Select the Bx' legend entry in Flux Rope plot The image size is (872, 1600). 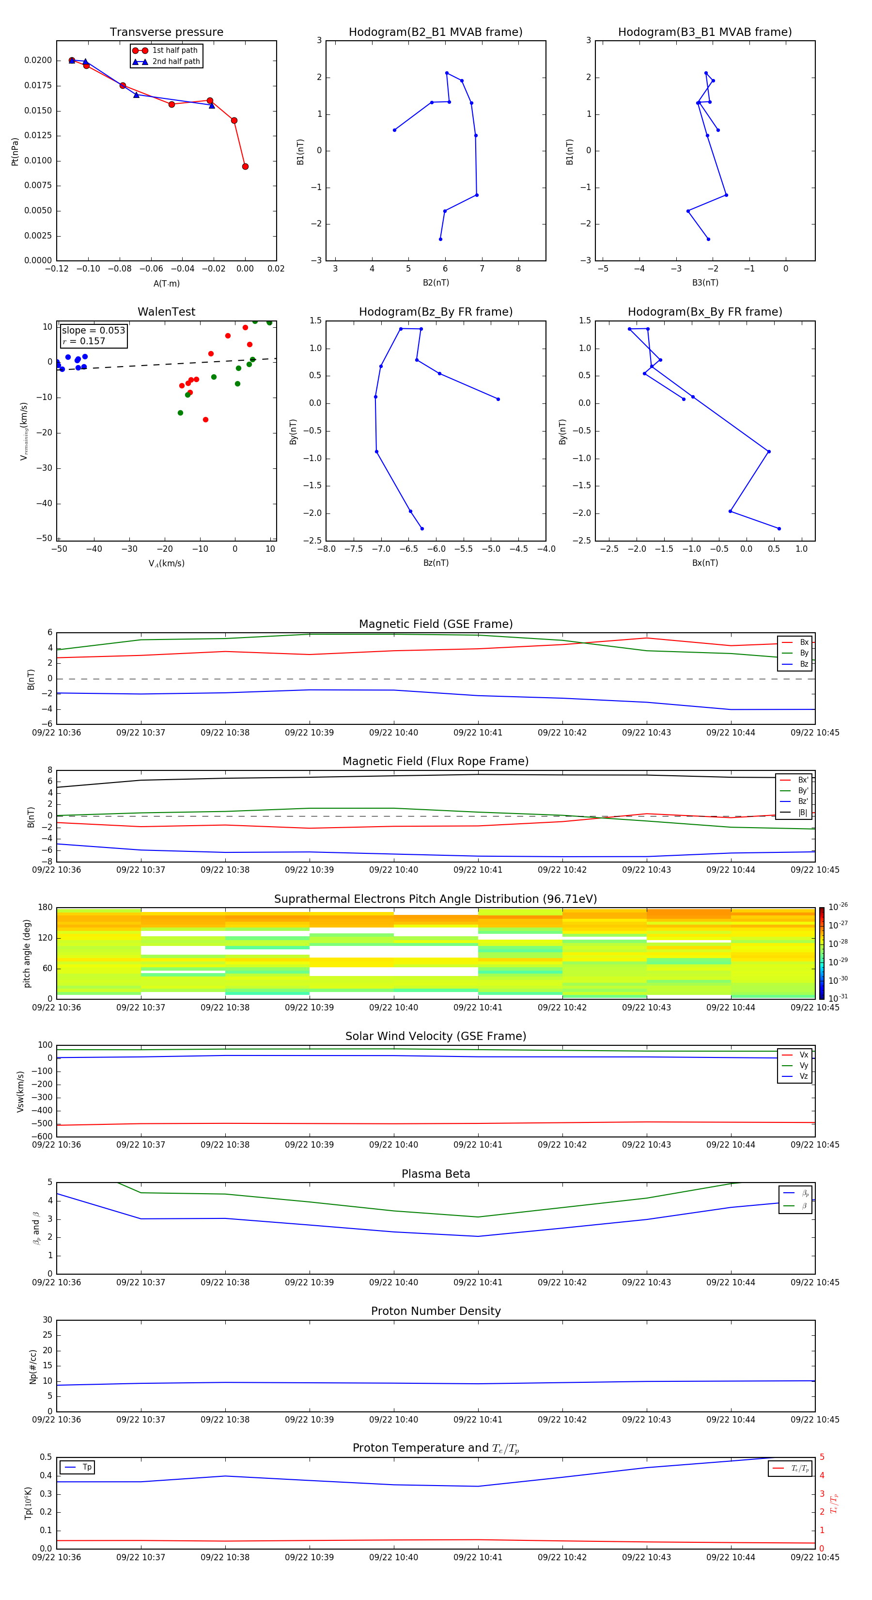[x=794, y=780]
